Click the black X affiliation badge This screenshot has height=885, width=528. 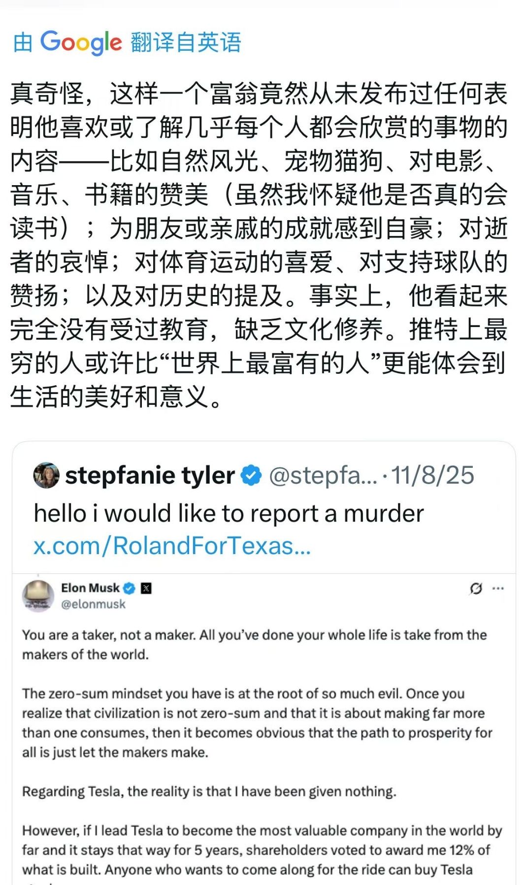146,588
